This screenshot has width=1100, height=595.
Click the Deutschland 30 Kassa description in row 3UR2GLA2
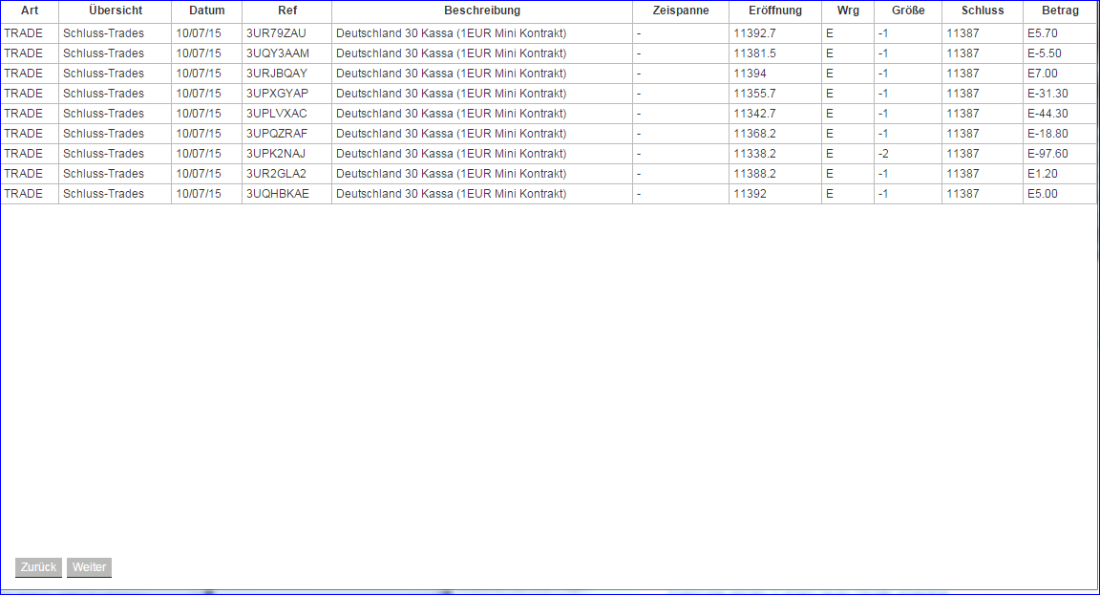[449, 173]
